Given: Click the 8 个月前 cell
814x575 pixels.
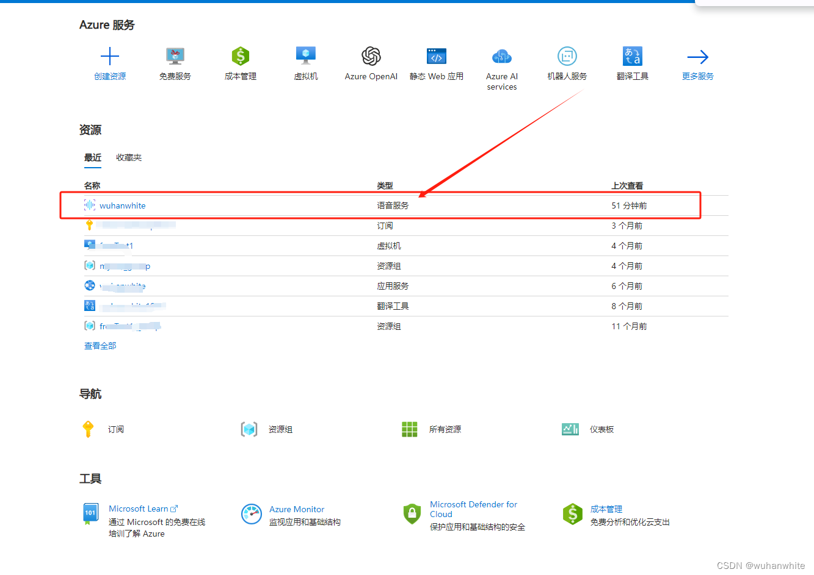Looking at the screenshot, I should coord(627,306).
